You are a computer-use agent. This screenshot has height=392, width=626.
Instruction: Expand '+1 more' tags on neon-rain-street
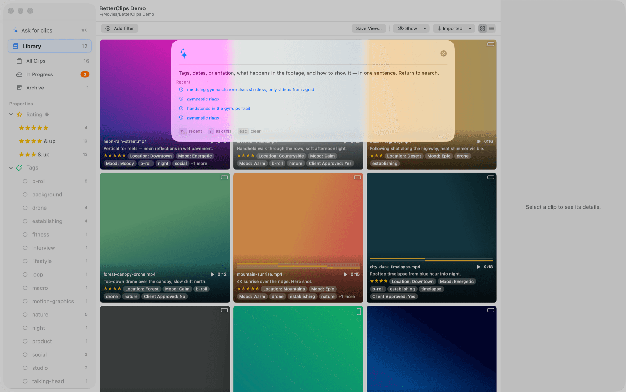click(199, 164)
